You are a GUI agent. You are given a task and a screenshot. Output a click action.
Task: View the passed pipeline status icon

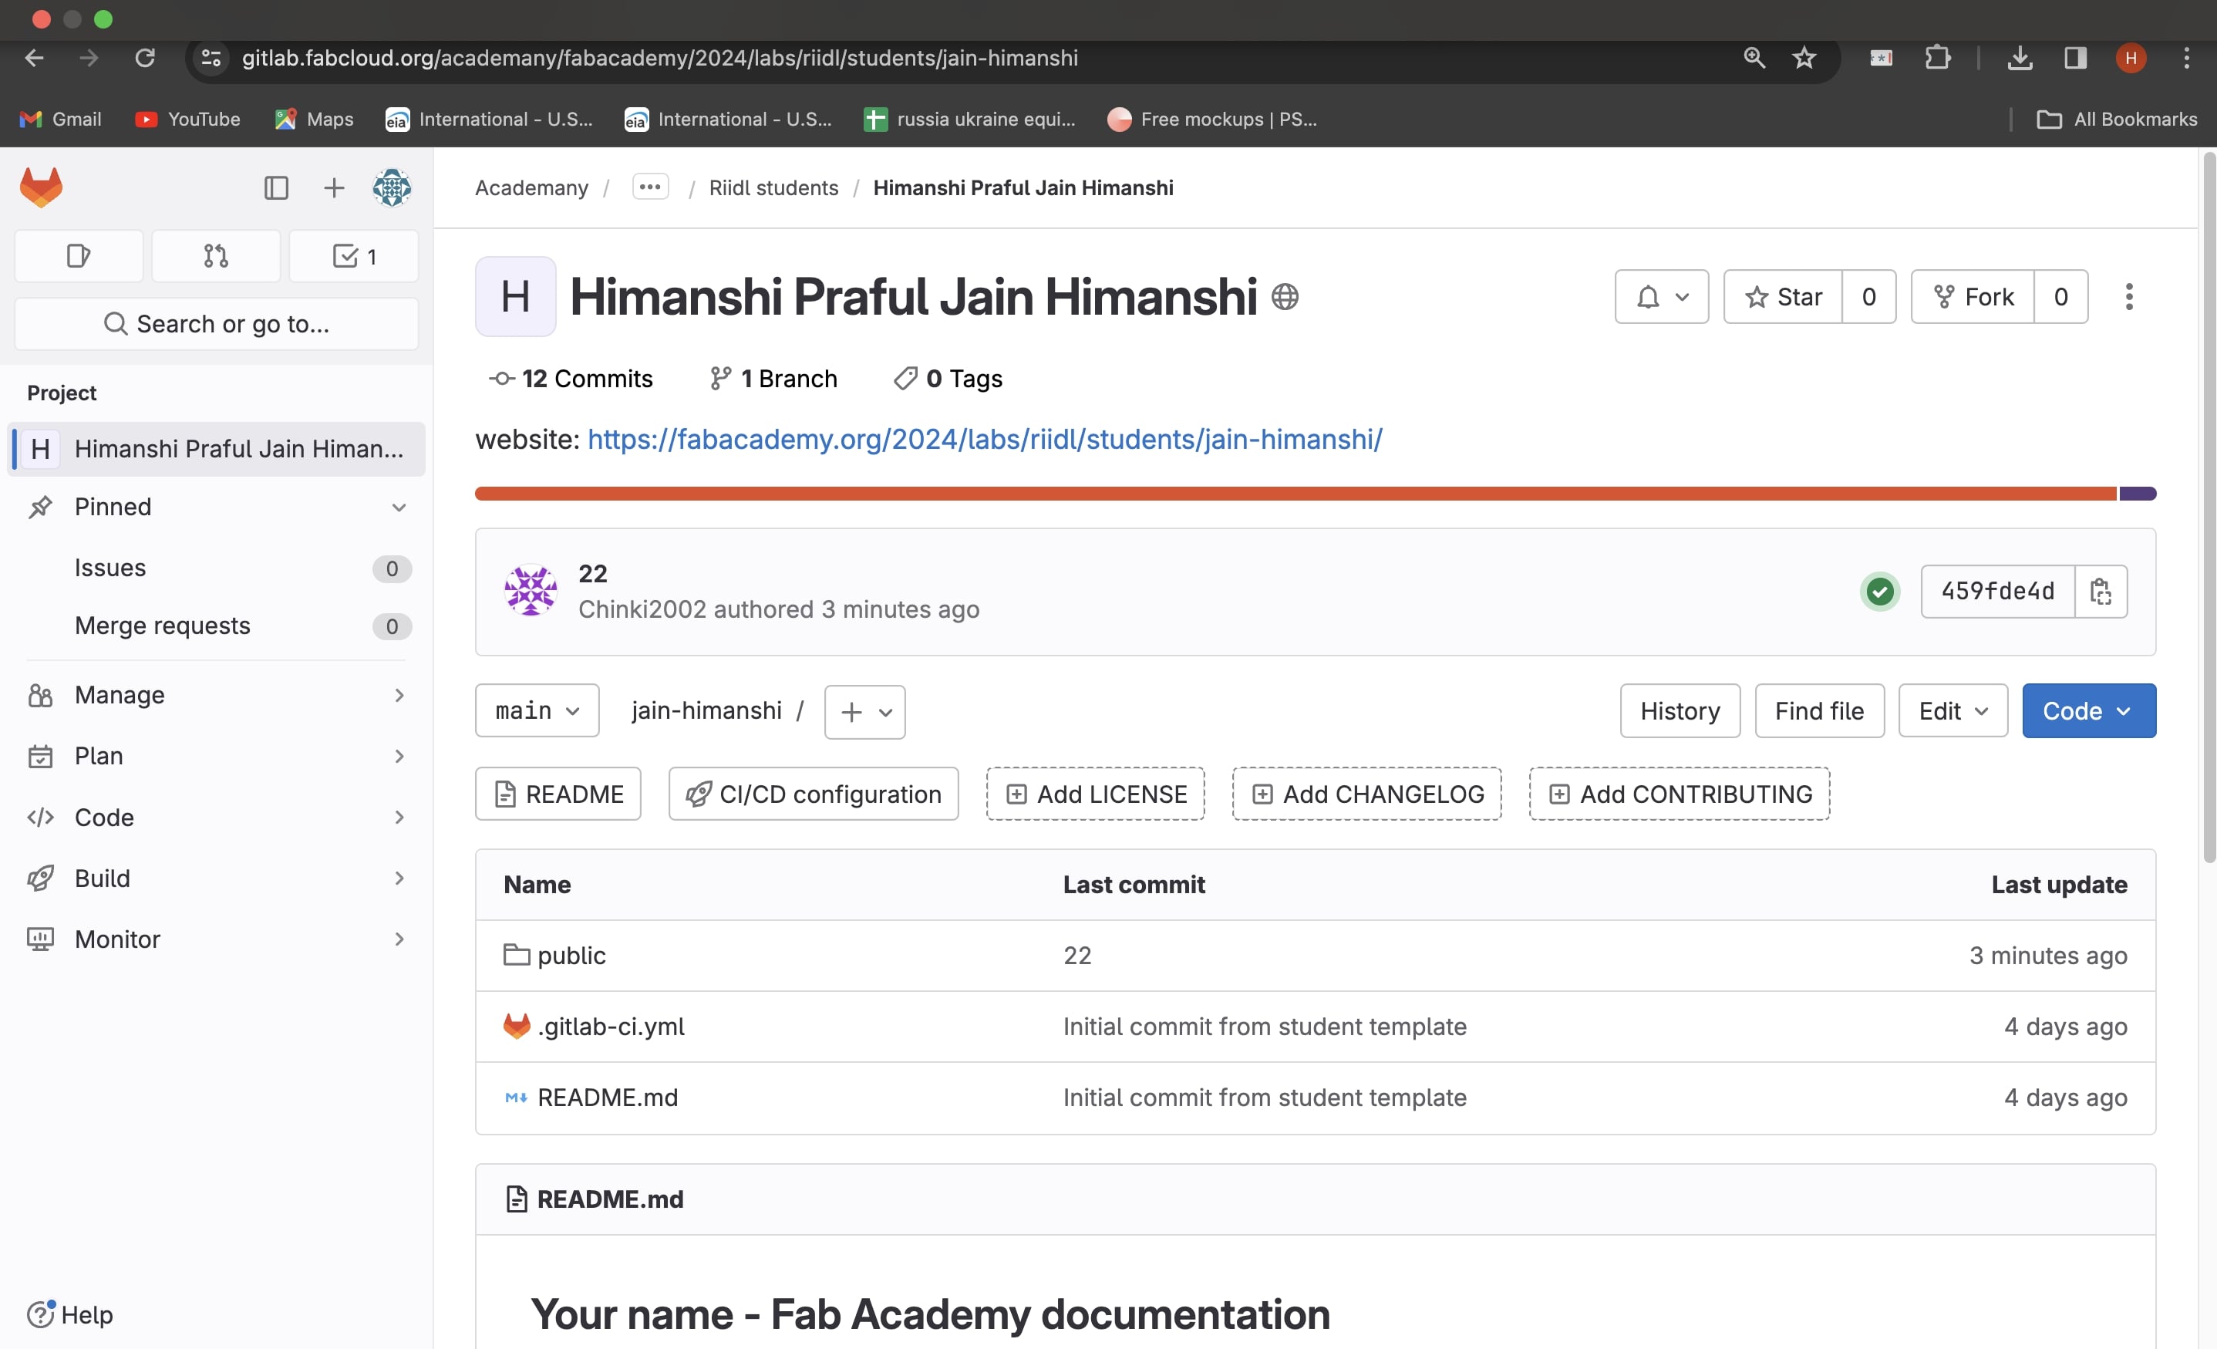pyautogui.click(x=1879, y=592)
